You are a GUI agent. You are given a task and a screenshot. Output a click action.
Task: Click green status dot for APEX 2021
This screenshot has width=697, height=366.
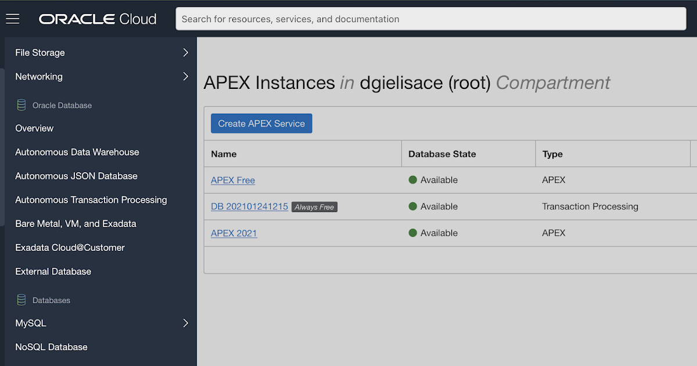pyautogui.click(x=413, y=233)
